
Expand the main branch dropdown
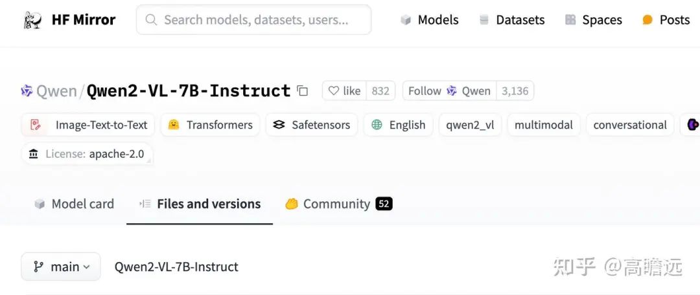[x=61, y=267]
